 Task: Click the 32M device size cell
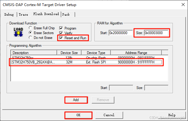point(69,62)
